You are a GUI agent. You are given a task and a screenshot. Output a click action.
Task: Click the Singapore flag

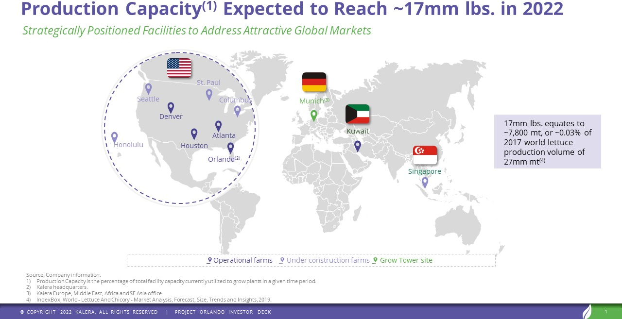[425, 155]
